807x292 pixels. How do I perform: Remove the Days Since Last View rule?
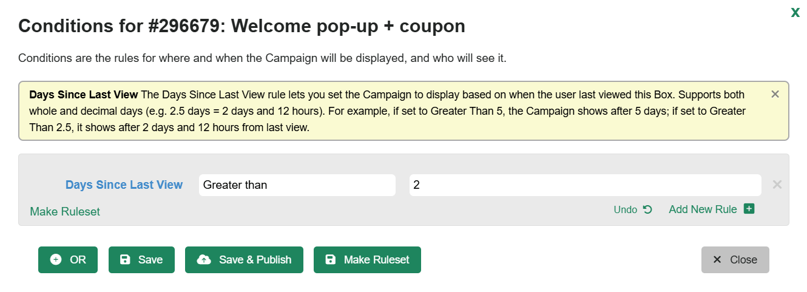coord(777,185)
